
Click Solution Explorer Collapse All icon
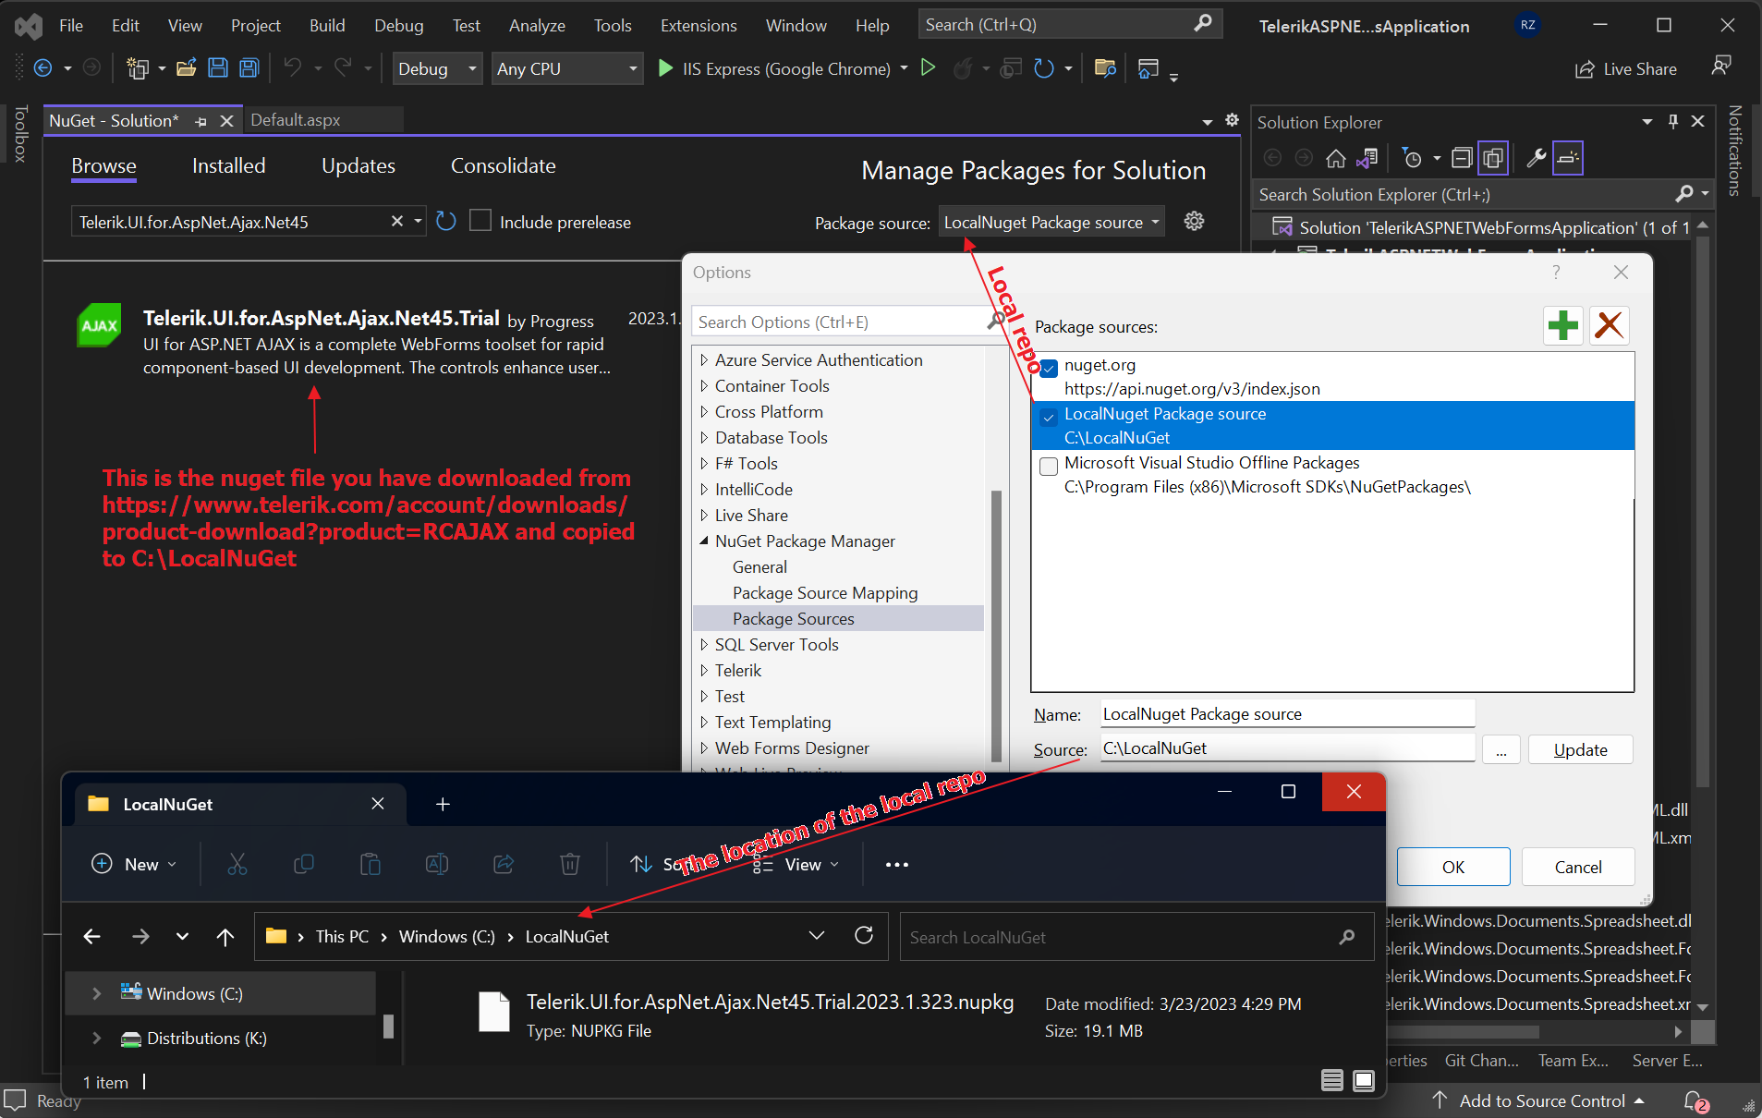point(1462,159)
